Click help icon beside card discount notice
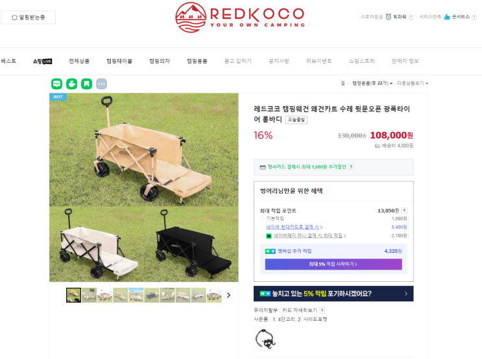The width and height of the screenshot is (482, 359). (351, 167)
